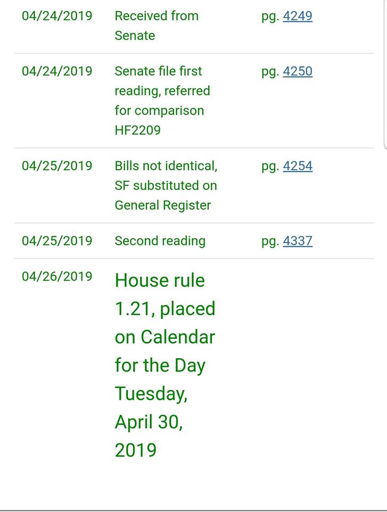387x512 pixels.
Task: Open journal page 4250 link
Action: [x=298, y=71]
